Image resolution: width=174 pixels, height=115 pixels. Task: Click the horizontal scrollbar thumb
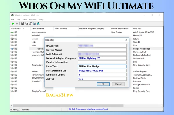(68, 105)
